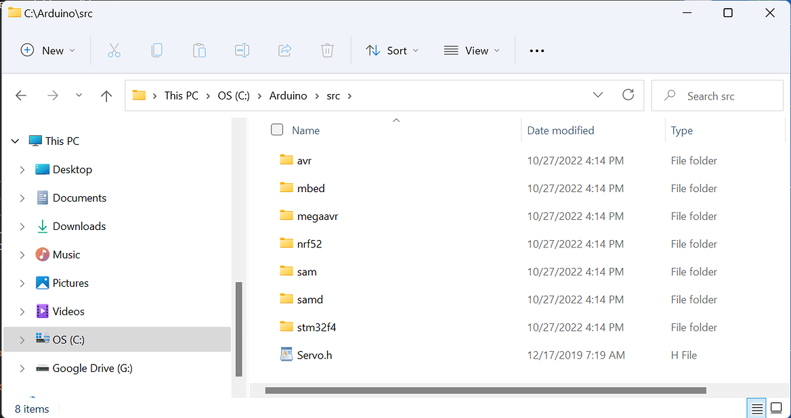The width and height of the screenshot is (791, 418).
Task: Click the Rename icon in toolbar
Action: click(242, 51)
